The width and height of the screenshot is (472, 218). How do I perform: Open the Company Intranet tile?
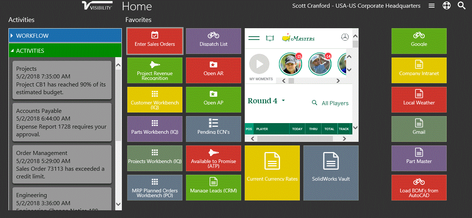pos(419,70)
